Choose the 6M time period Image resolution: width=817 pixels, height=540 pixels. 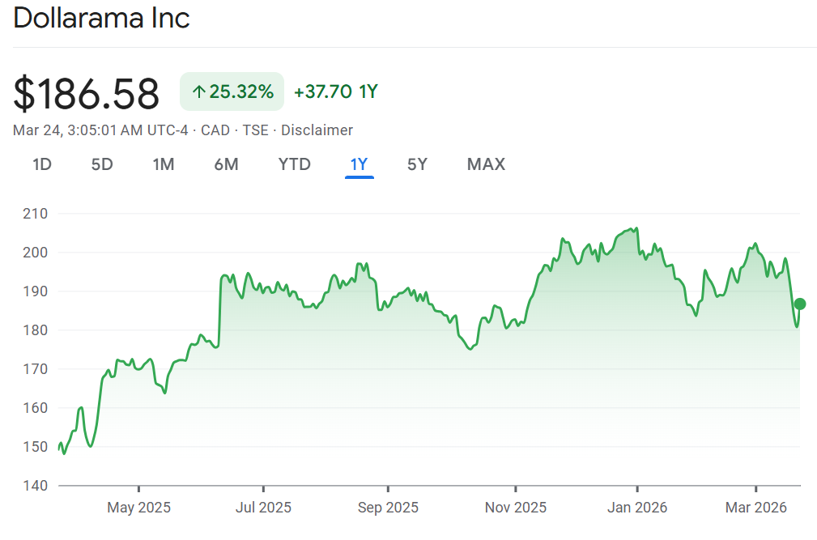(x=226, y=164)
